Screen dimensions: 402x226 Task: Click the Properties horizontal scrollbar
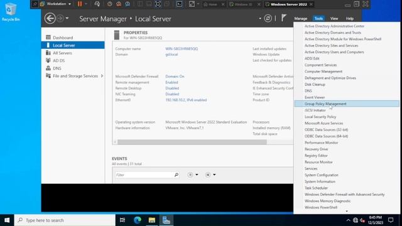pyautogui.click(x=192, y=142)
